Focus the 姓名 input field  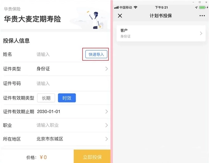click(59, 54)
